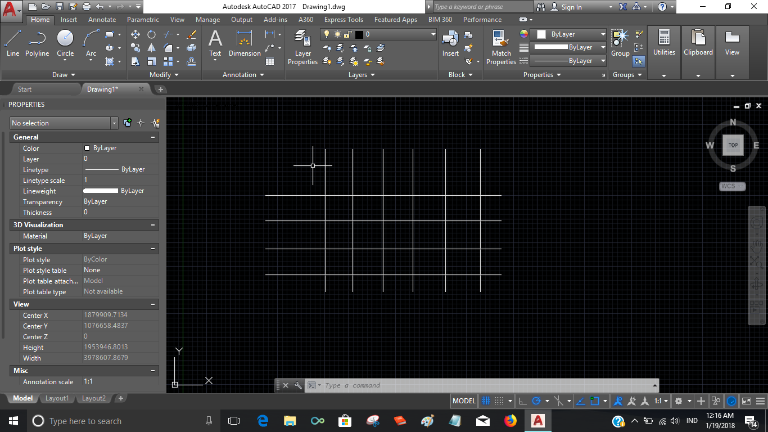Toggle hardware acceleration in status bar
The image size is (768, 432).
pos(731,401)
